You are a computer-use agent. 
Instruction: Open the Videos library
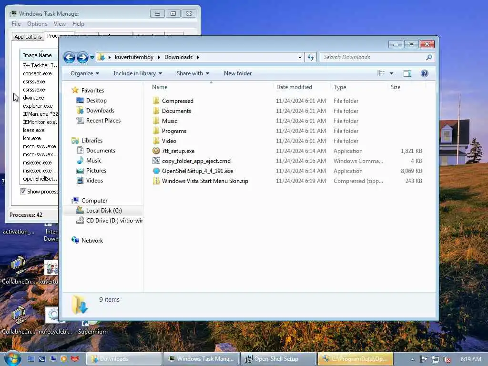coord(94,181)
